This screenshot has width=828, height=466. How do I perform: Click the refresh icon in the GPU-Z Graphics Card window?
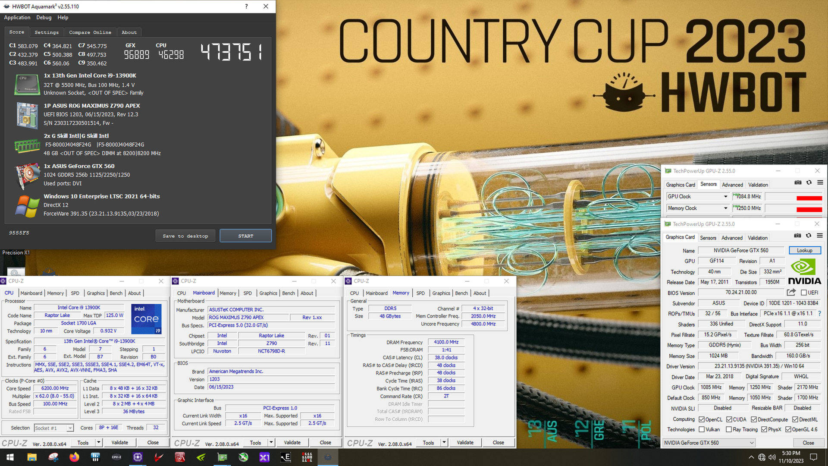coord(809,236)
